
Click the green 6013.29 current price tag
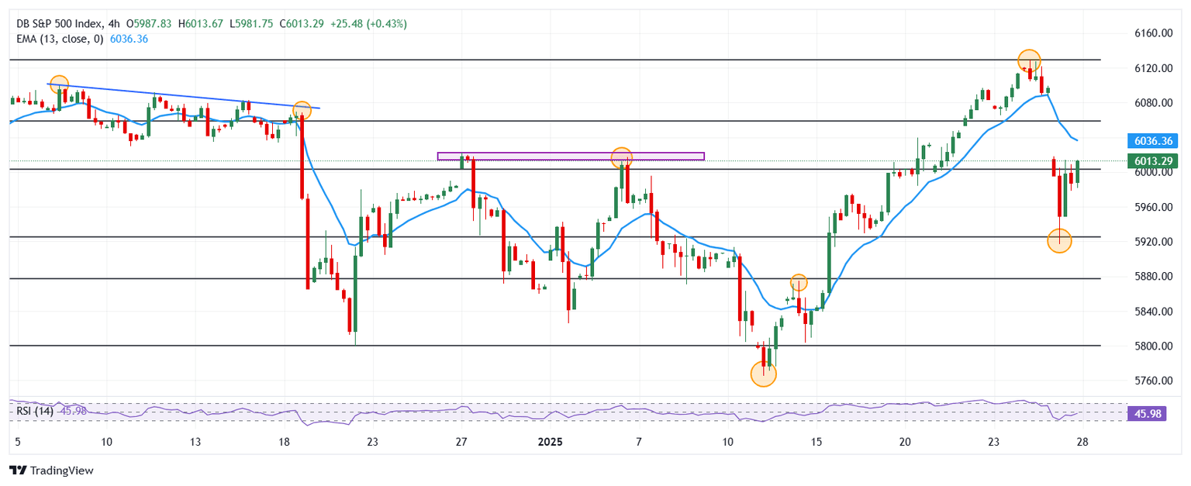(1155, 161)
